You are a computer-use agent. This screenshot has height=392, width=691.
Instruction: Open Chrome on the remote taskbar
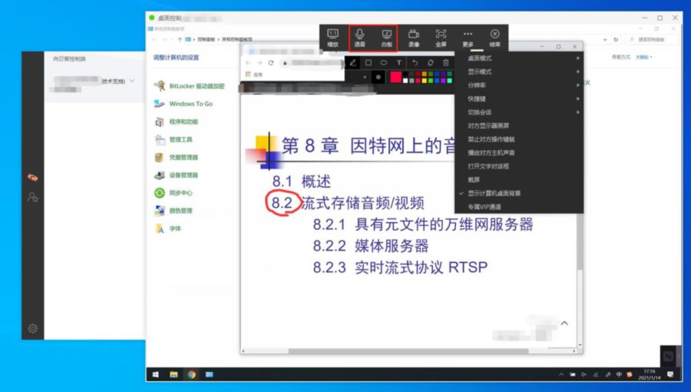[191, 374]
